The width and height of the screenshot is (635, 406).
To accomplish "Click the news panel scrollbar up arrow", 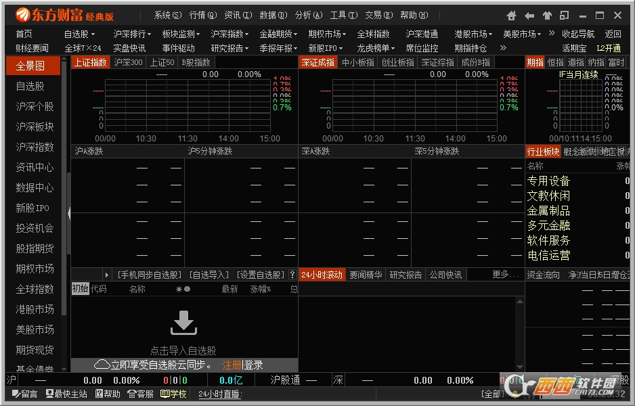I will point(520,302).
